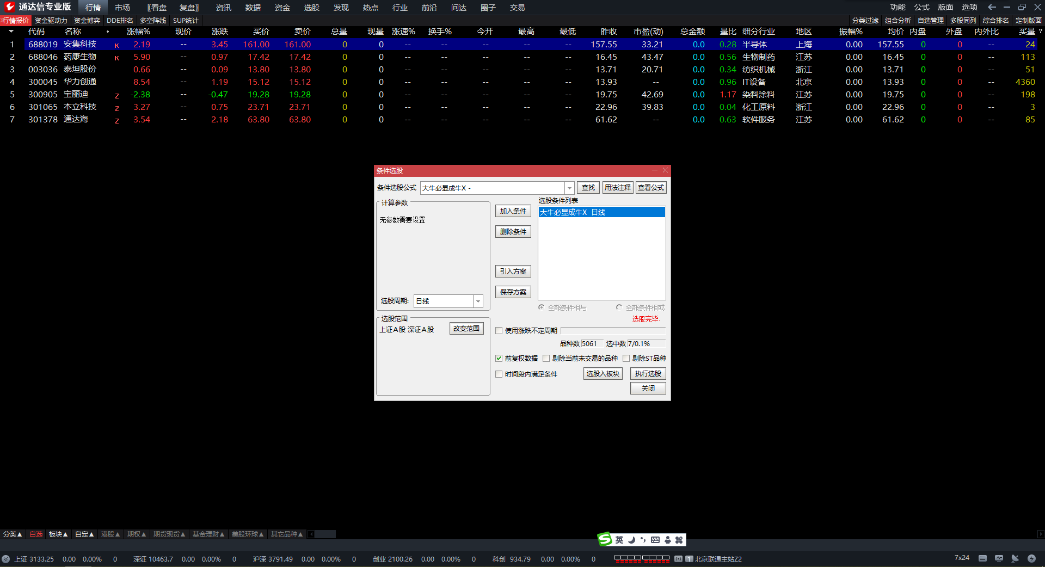
Task: Click the lightning bolt status icon
Action: pyautogui.click(x=1031, y=558)
